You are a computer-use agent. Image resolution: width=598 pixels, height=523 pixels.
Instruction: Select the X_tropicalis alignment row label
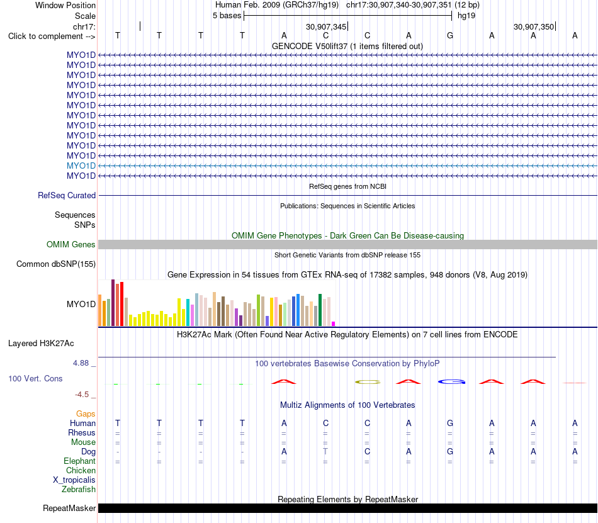[x=74, y=480]
